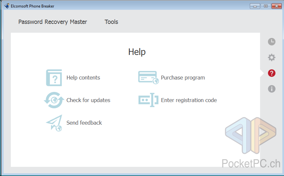The width and height of the screenshot is (284, 176).
Task: Open the Tools tab
Action: coord(111,22)
